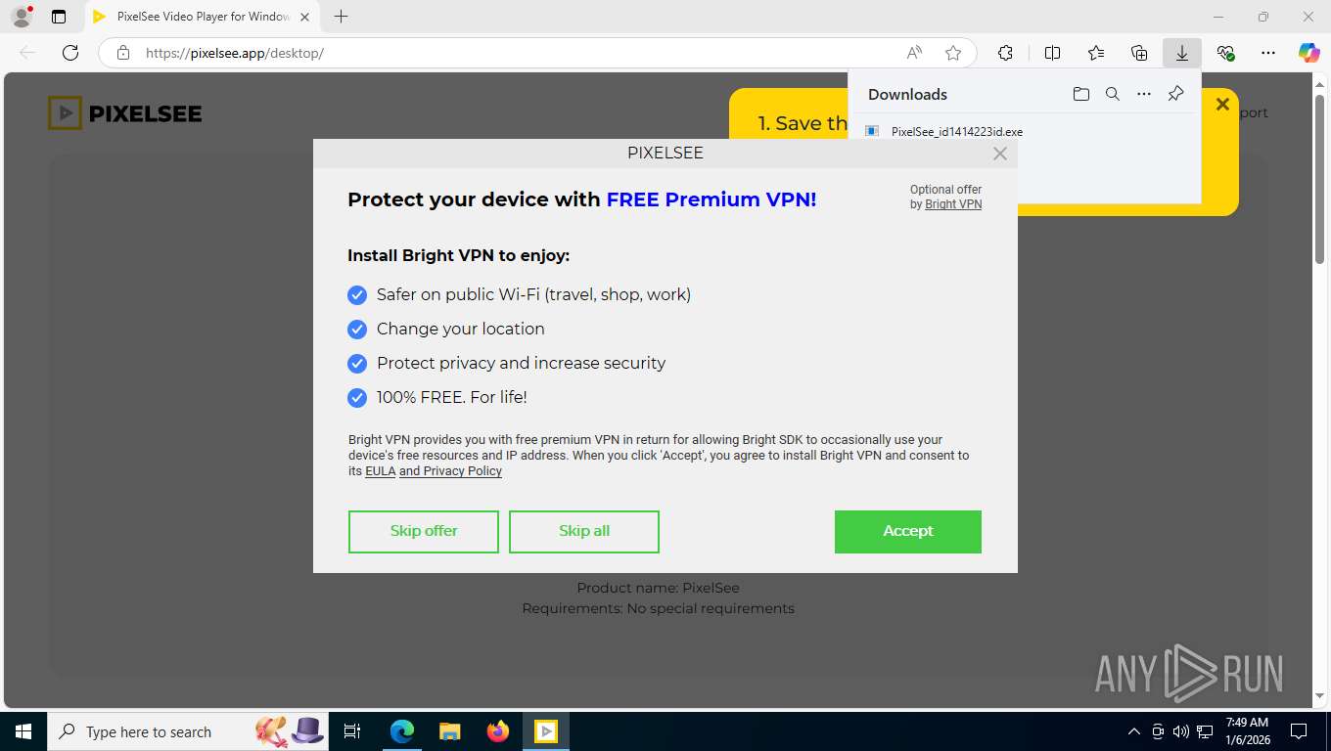1331x751 pixels.
Task: Close the yellow instruction banner
Action: [1222, 104]
